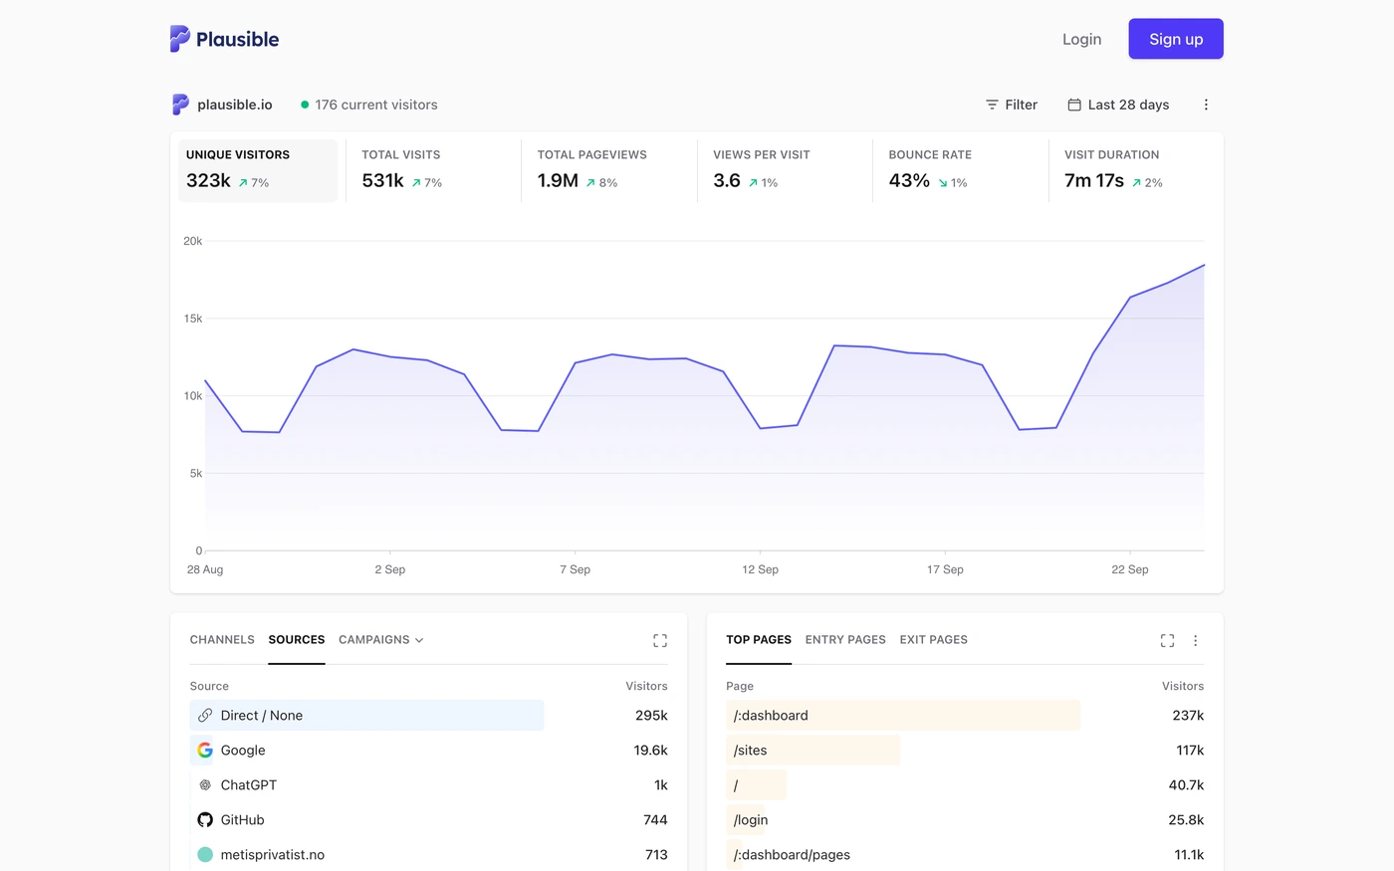Select the Total Pageviews metric
1394x871 pixels.
pos(609,170)
